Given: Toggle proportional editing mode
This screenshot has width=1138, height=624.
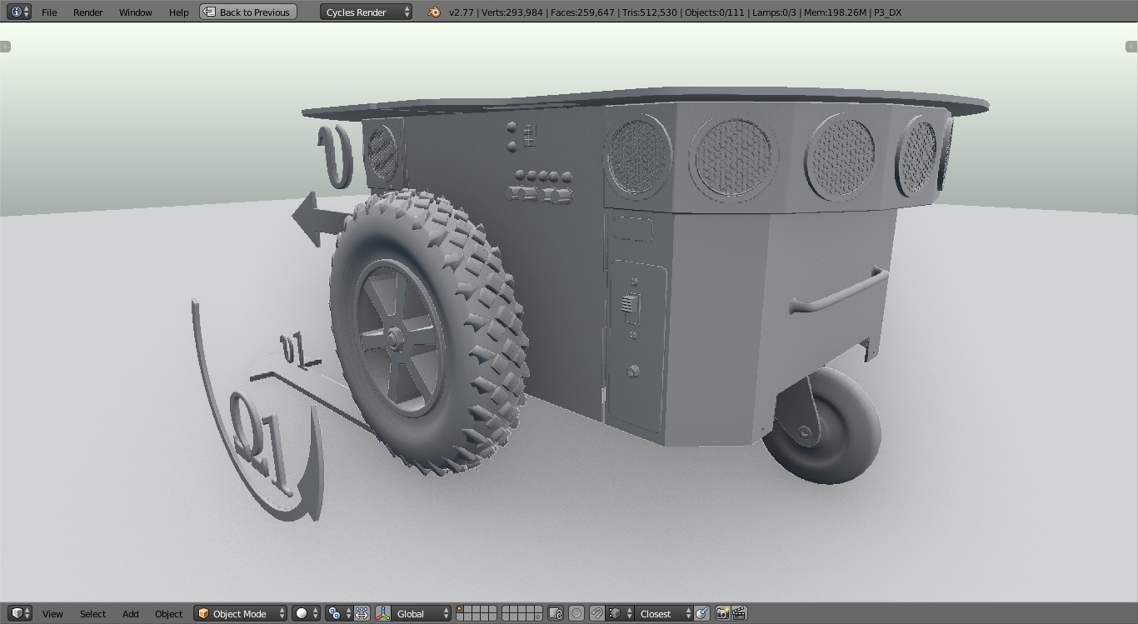Looking at the screenshot, I should click(x=575, y=613).
